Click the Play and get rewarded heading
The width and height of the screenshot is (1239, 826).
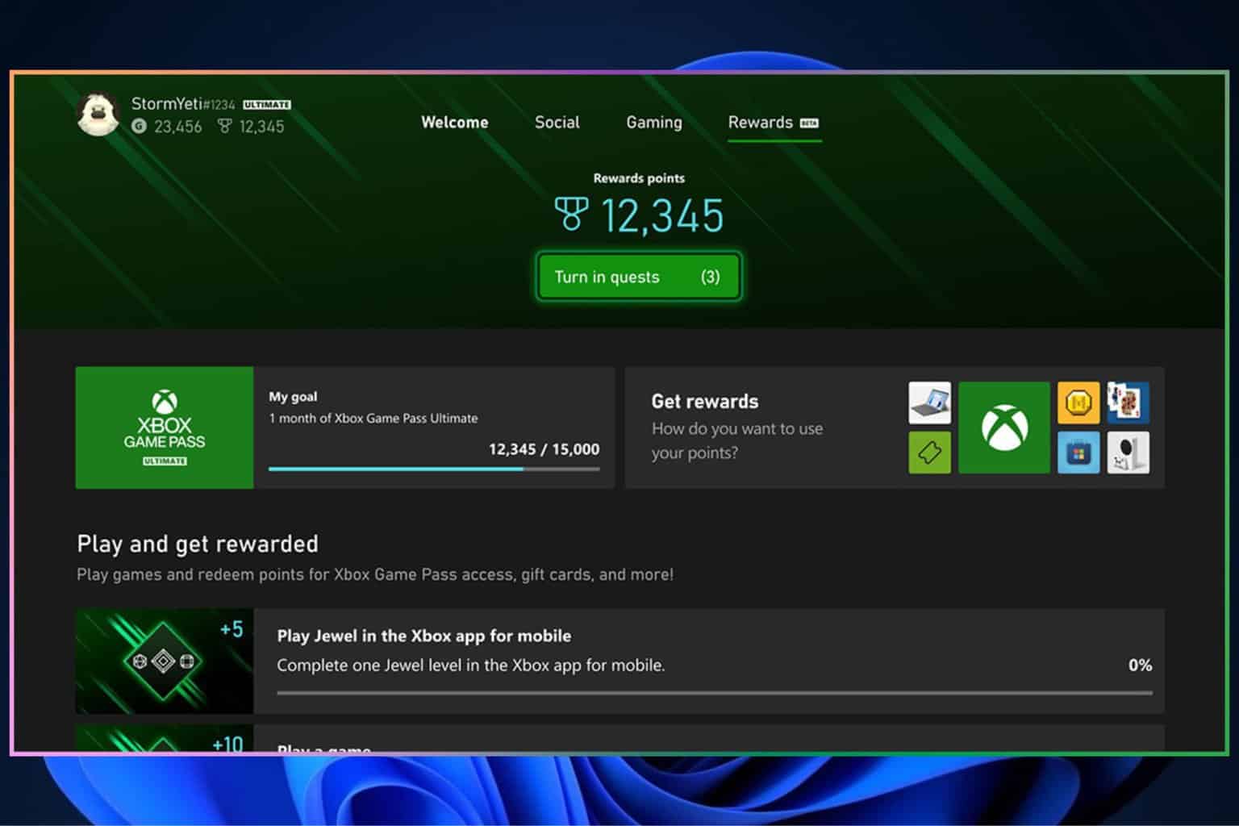(x=198, y=544)
